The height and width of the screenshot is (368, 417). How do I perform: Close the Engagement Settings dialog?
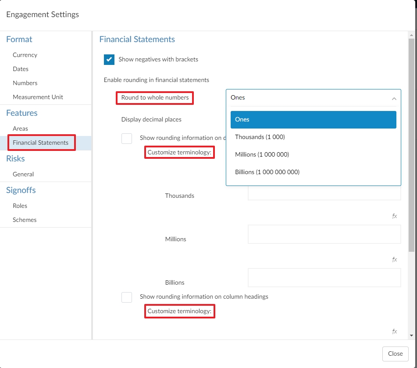395,354
